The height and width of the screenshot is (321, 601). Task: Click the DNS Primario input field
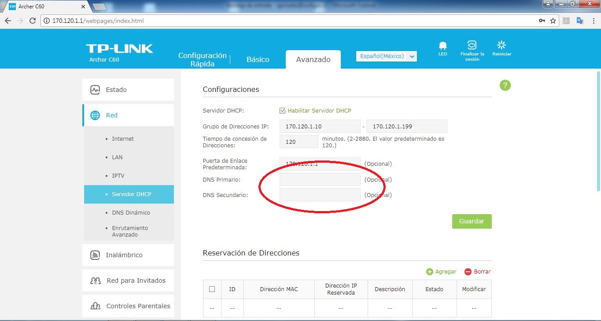click(x=319, y=179)
